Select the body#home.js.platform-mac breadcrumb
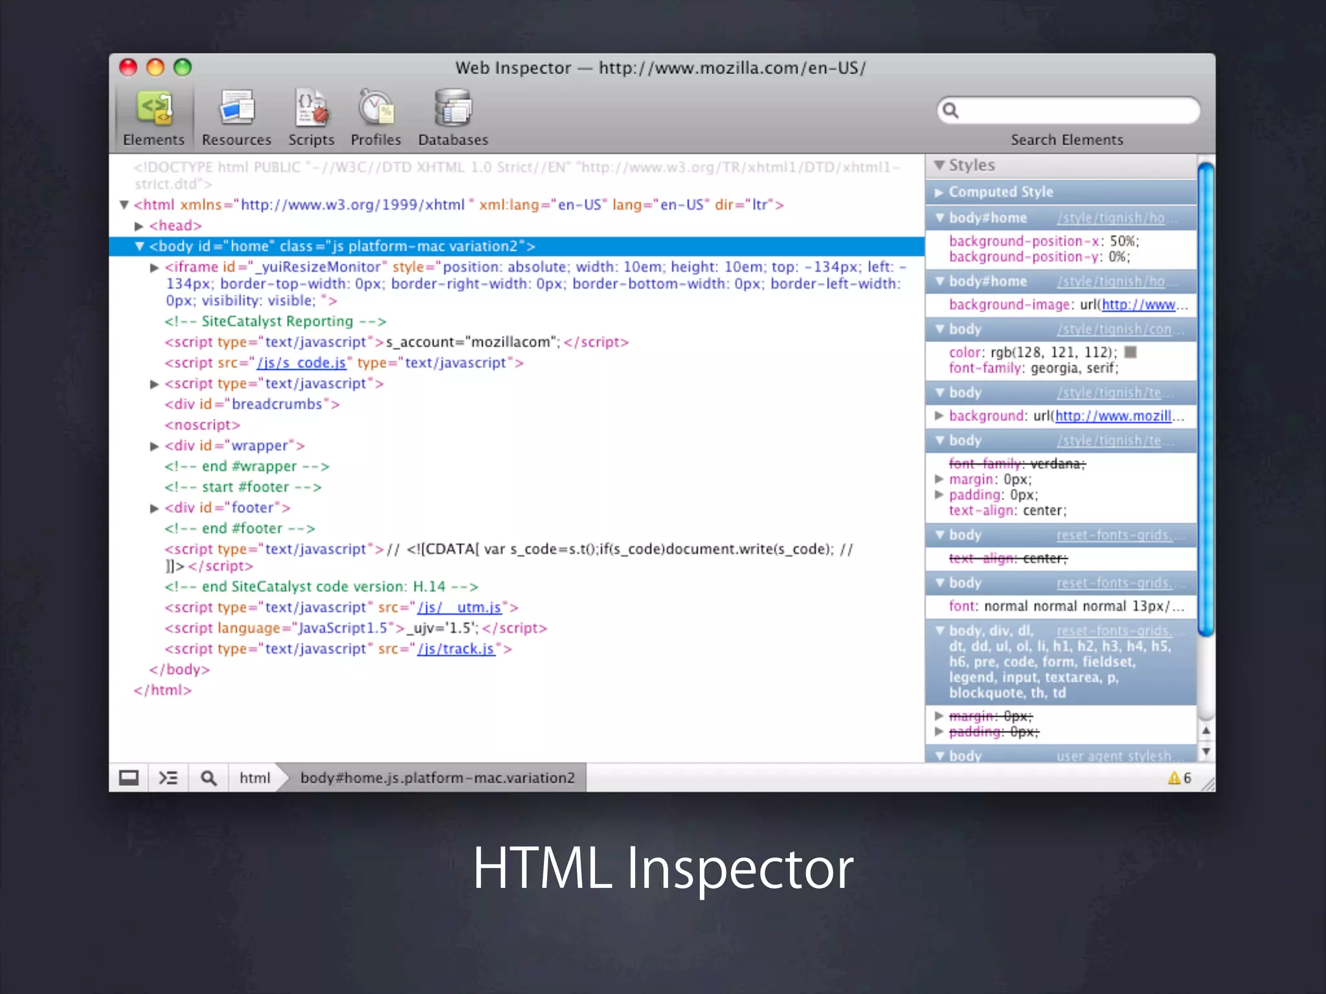Image resolution: width=1326 pixels, height=994 pixels. pos(437,778)
